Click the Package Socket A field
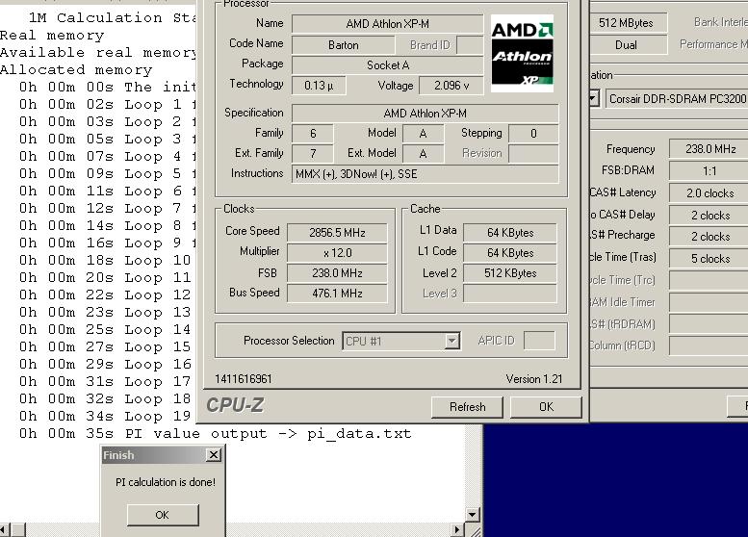 (x=387, y=65)
